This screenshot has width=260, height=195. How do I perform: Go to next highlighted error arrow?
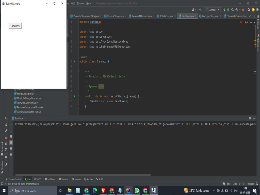click(x=254, y=22)
